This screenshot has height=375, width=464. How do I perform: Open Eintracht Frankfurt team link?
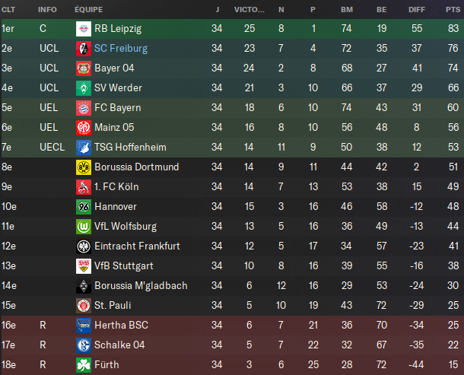137,246
